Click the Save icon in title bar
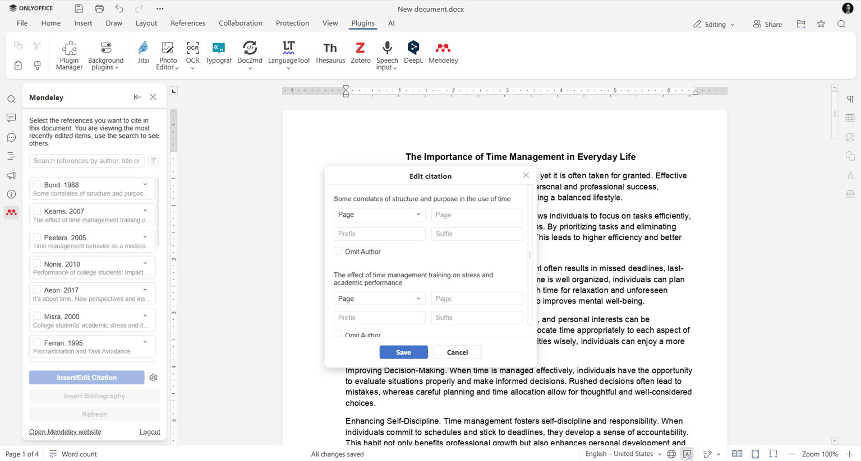This screenshot has height=461, width=861. (x=79, y=8)
